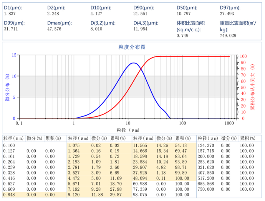Screen dimensions: 265x201
Task: Select the right axis label 累积分布从小到大
Action: [252, 87]
